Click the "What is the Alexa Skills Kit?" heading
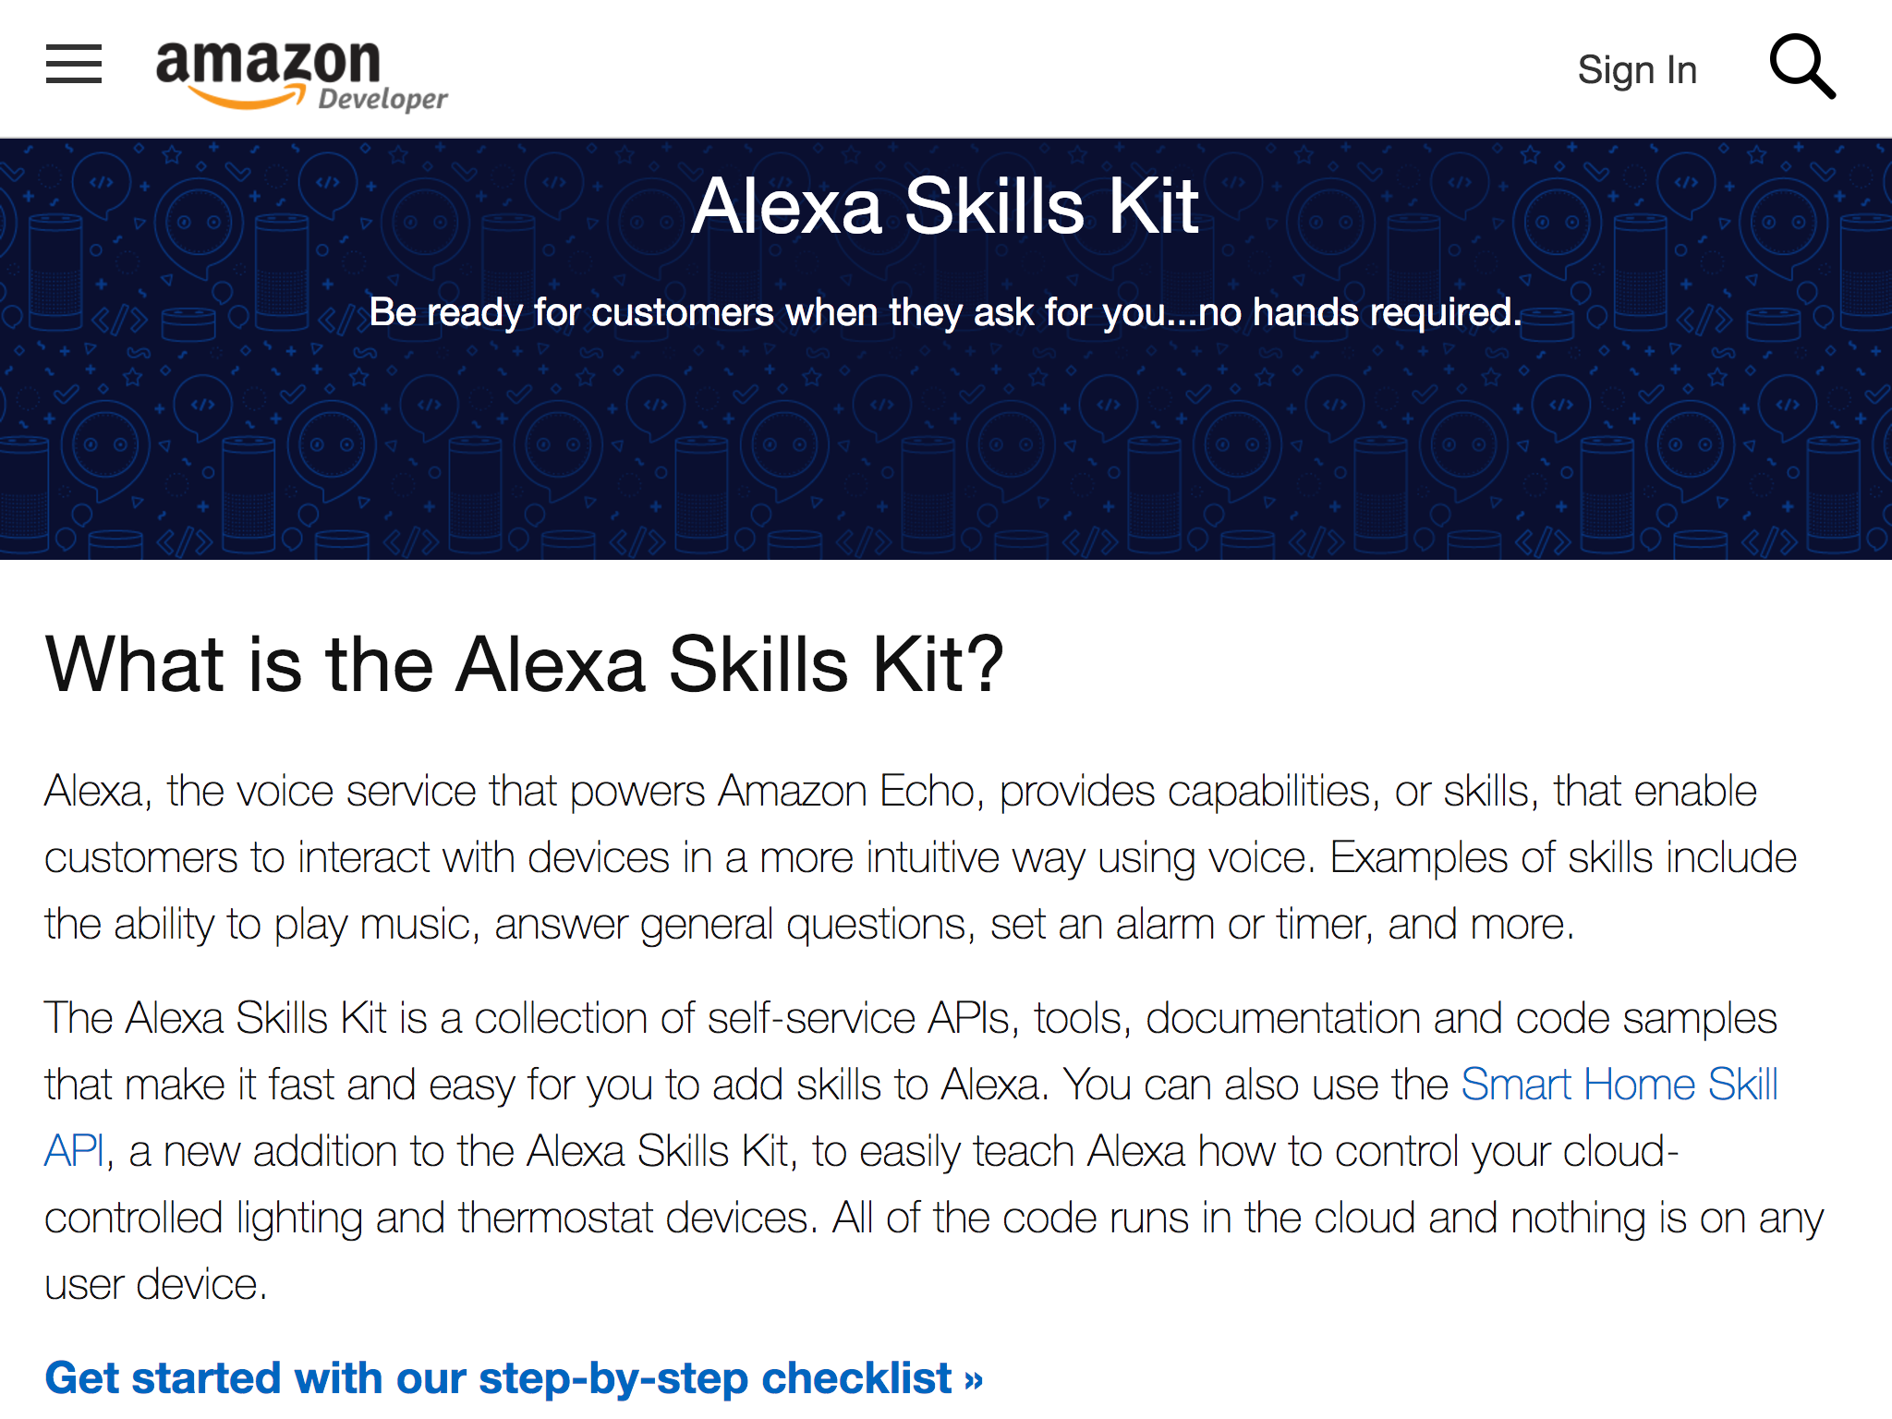 coord(524,664)
